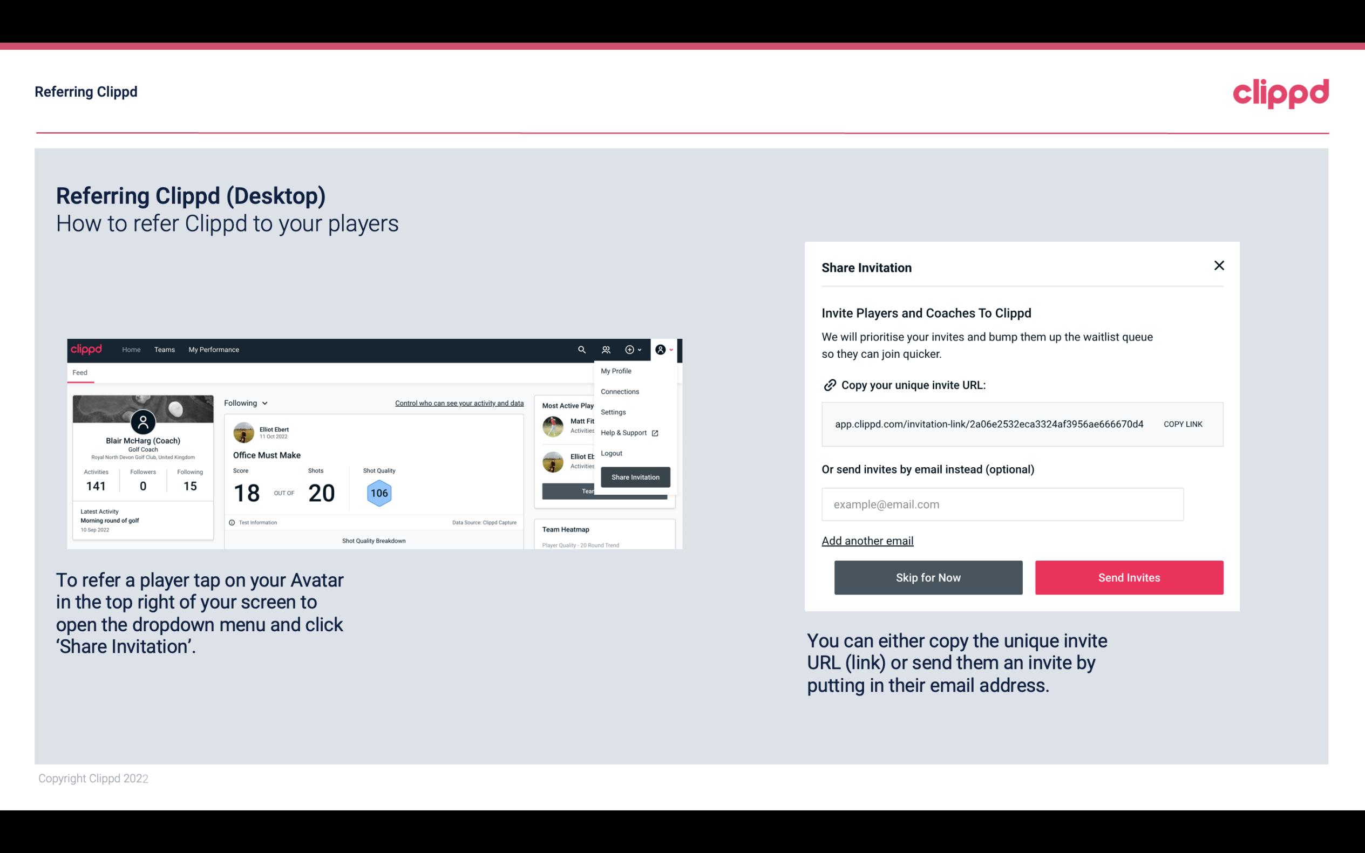Click the Skip for Now button in modal
Image resolution: width=1365 pixels, height=853 pixels.
coord(928,578)
